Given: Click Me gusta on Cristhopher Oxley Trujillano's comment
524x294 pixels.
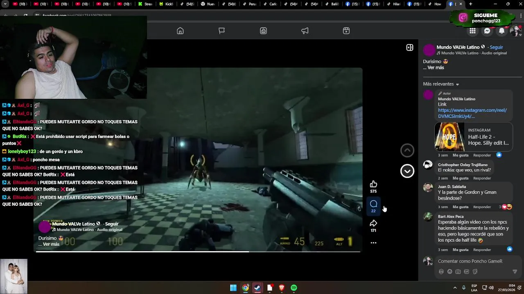Looking at the screenshot, I should pyautogui.click(x=461, y=178).
